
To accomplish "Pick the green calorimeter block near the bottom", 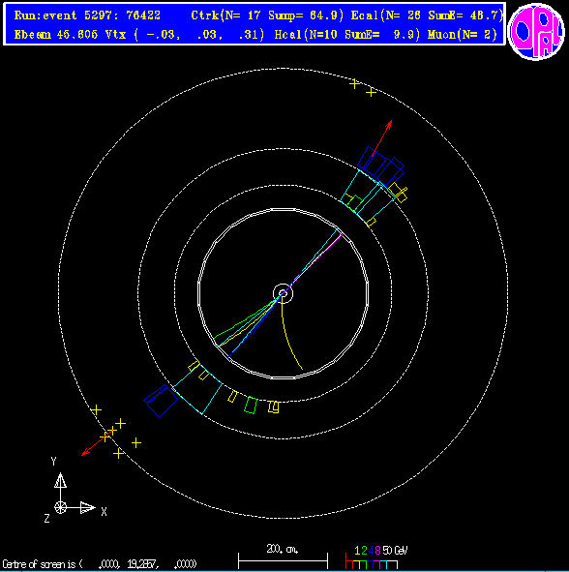I will click(251, 405).
